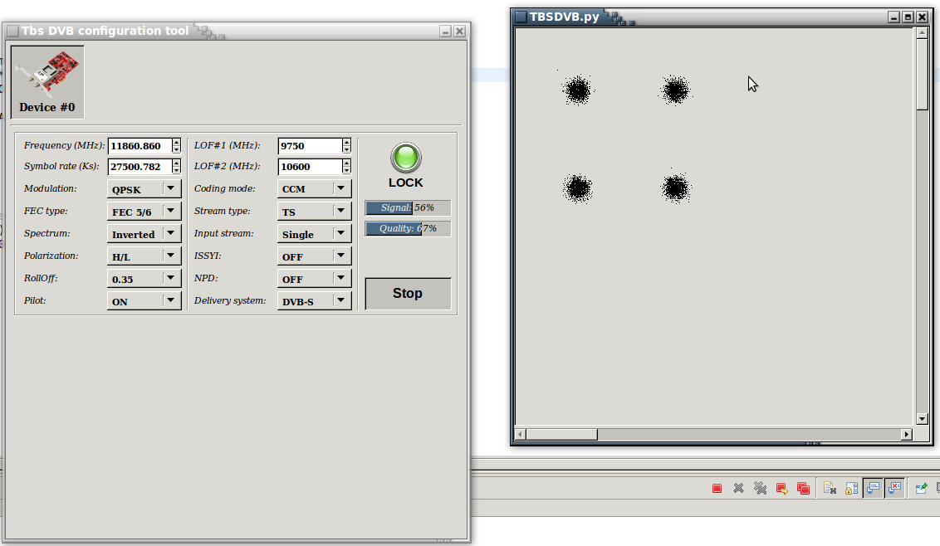The image size is (940, 546).
Task: Close the TBSDVB.py window
Action: 923,17
